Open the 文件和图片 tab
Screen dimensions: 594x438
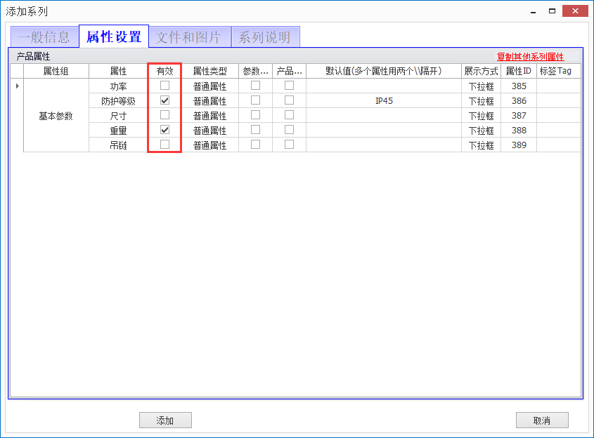(x=190, y=37)
